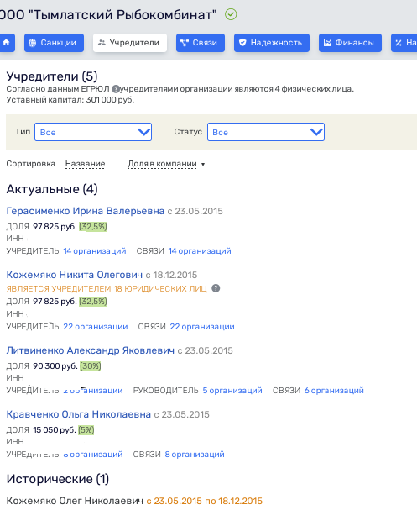Open the Связи tab
This screenshot has height=510, width=417.
pyautogui.click(x=201, y=43)
